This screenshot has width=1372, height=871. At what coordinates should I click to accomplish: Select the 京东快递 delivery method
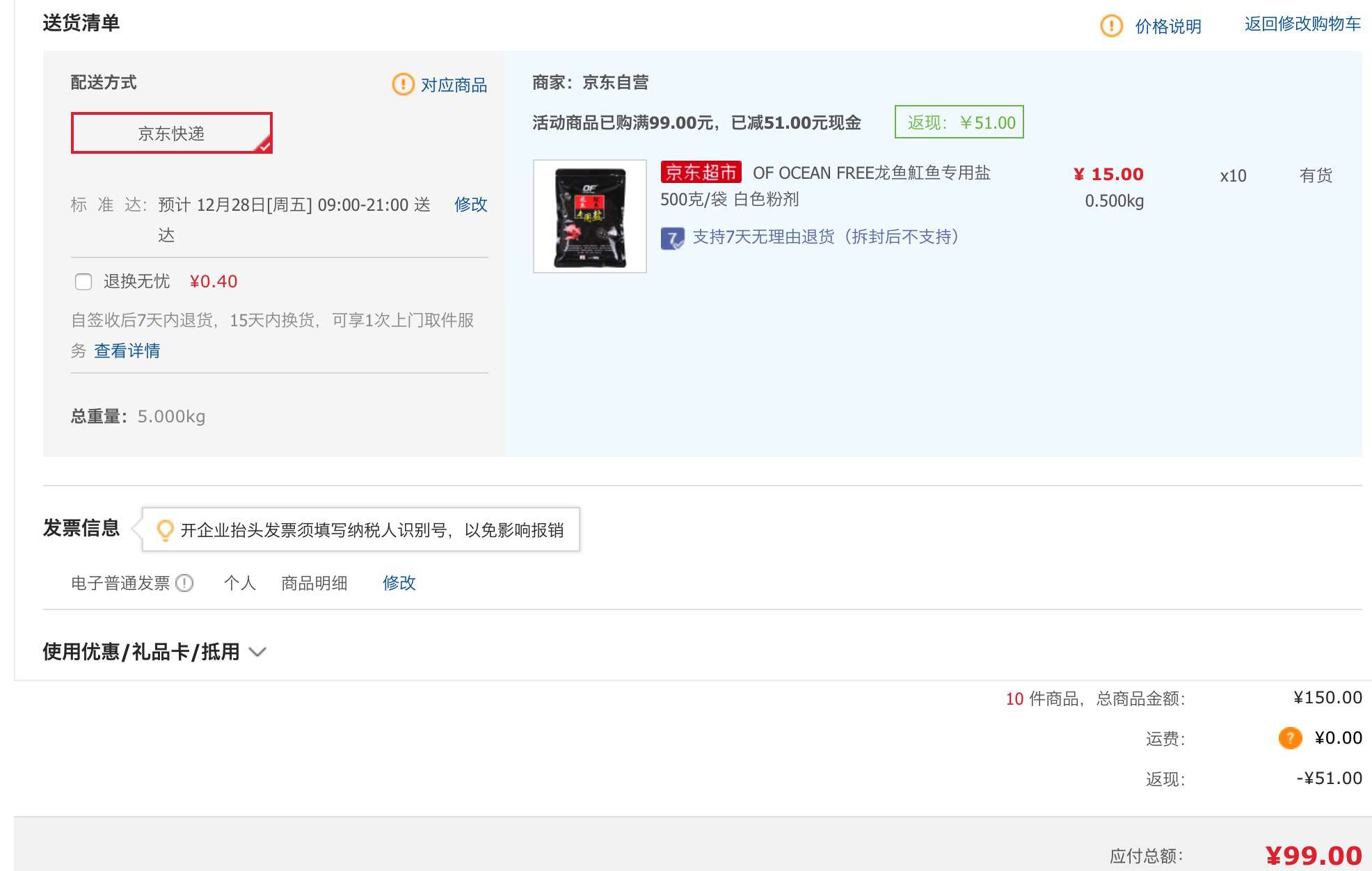(171, 133)
